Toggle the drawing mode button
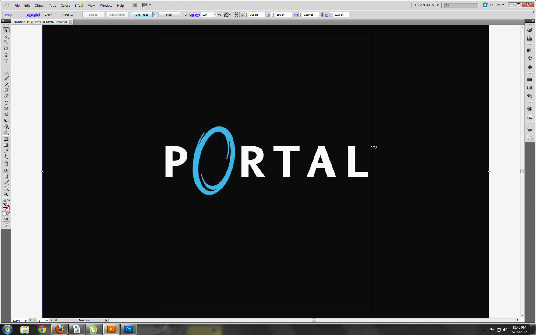 (6, 219)
